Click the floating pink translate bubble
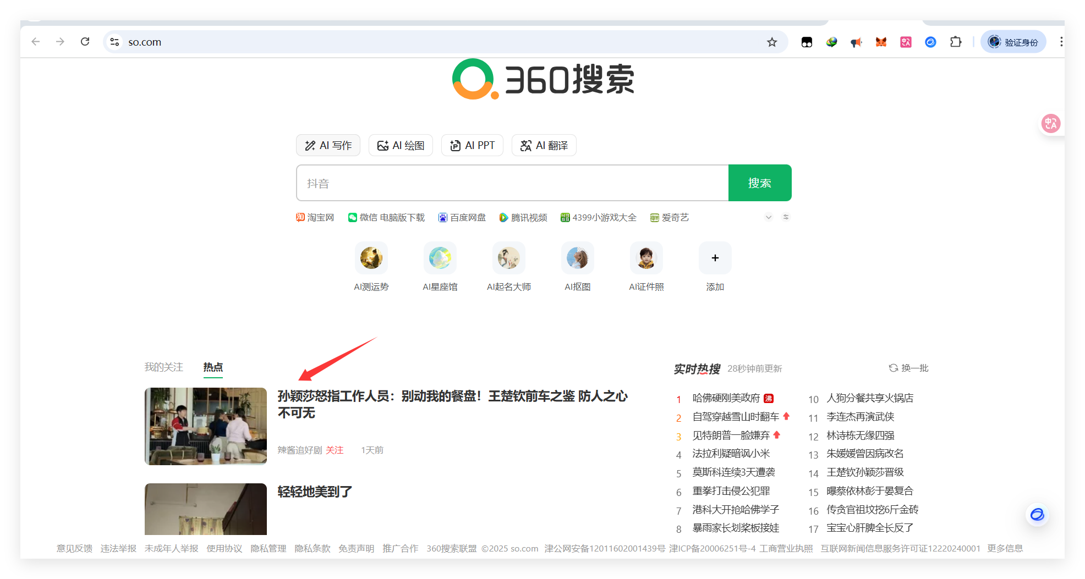Image resolution: width=1085 pixels, height=579 pixels. 1050,123
